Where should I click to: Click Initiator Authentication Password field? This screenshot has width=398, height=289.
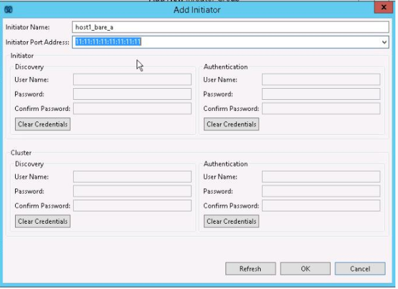[x=321, y=94]
